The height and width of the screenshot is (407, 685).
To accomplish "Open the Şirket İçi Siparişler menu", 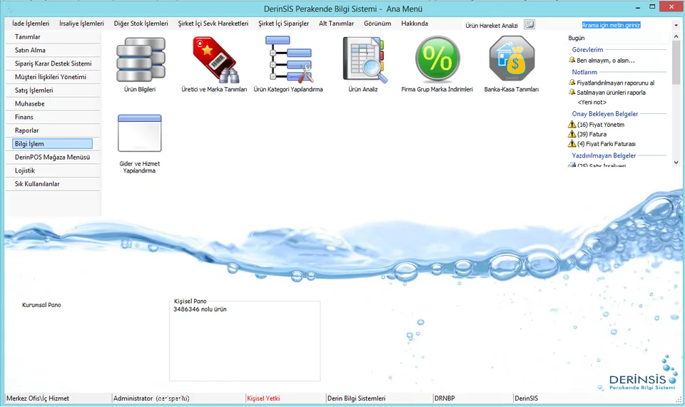I will click(283, 24).
